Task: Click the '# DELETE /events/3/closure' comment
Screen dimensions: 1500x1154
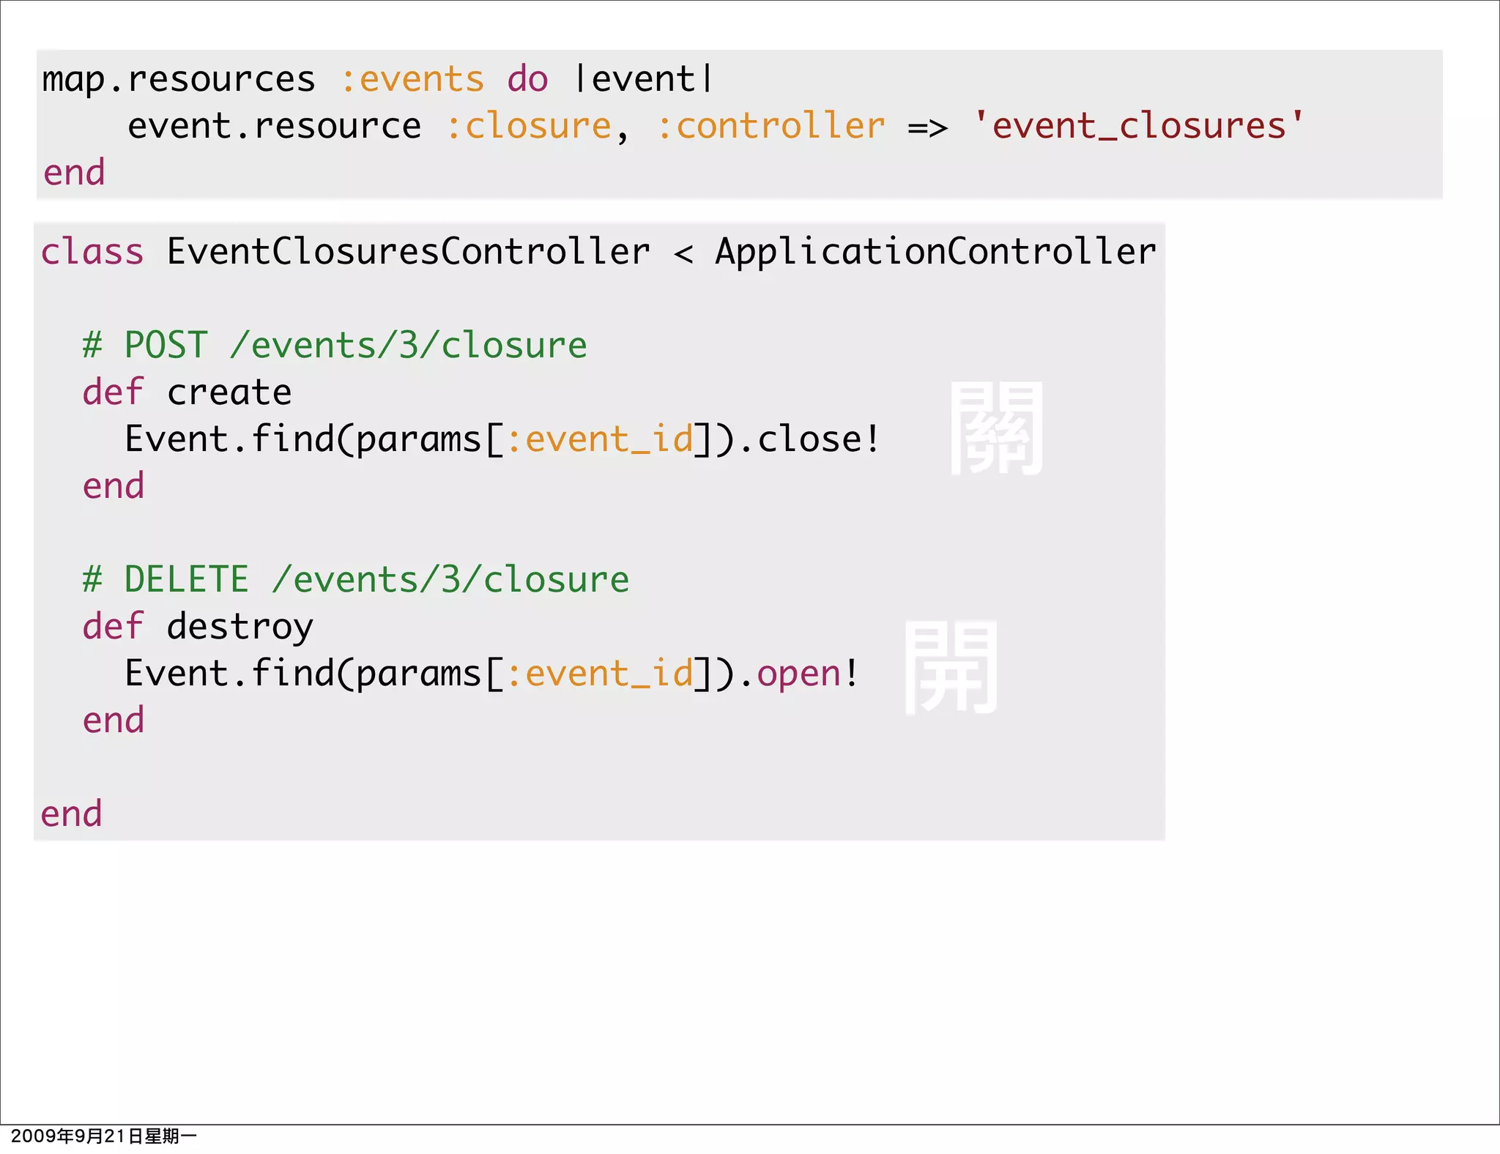Action: click(x=356, y=580)
